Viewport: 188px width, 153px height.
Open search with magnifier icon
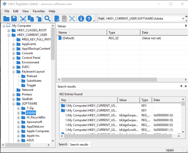point(48,18)
